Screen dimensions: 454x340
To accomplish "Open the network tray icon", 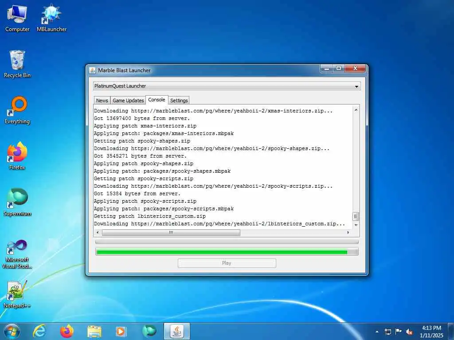I will tap(387, 332).
